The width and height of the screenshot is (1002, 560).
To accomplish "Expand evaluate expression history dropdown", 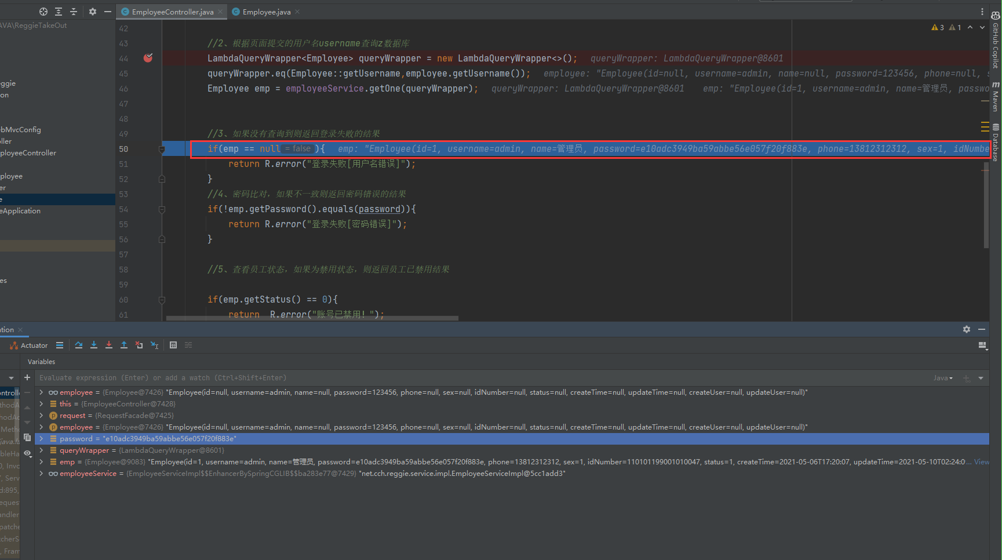I will [981, 378].
